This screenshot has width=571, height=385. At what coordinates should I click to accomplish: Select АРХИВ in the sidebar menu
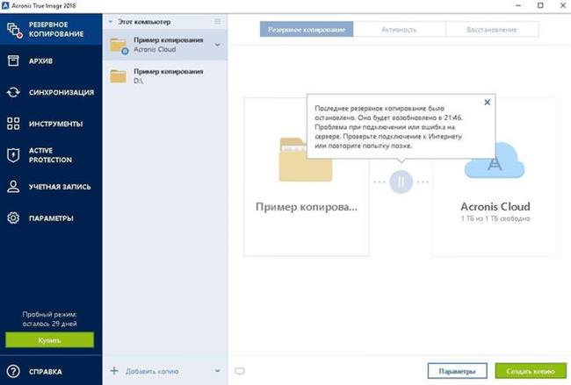(x=40, y=61)
